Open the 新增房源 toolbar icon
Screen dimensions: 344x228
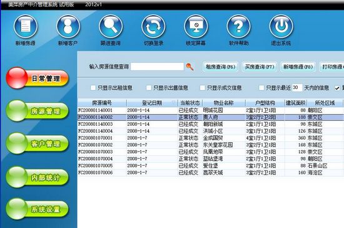26,26
